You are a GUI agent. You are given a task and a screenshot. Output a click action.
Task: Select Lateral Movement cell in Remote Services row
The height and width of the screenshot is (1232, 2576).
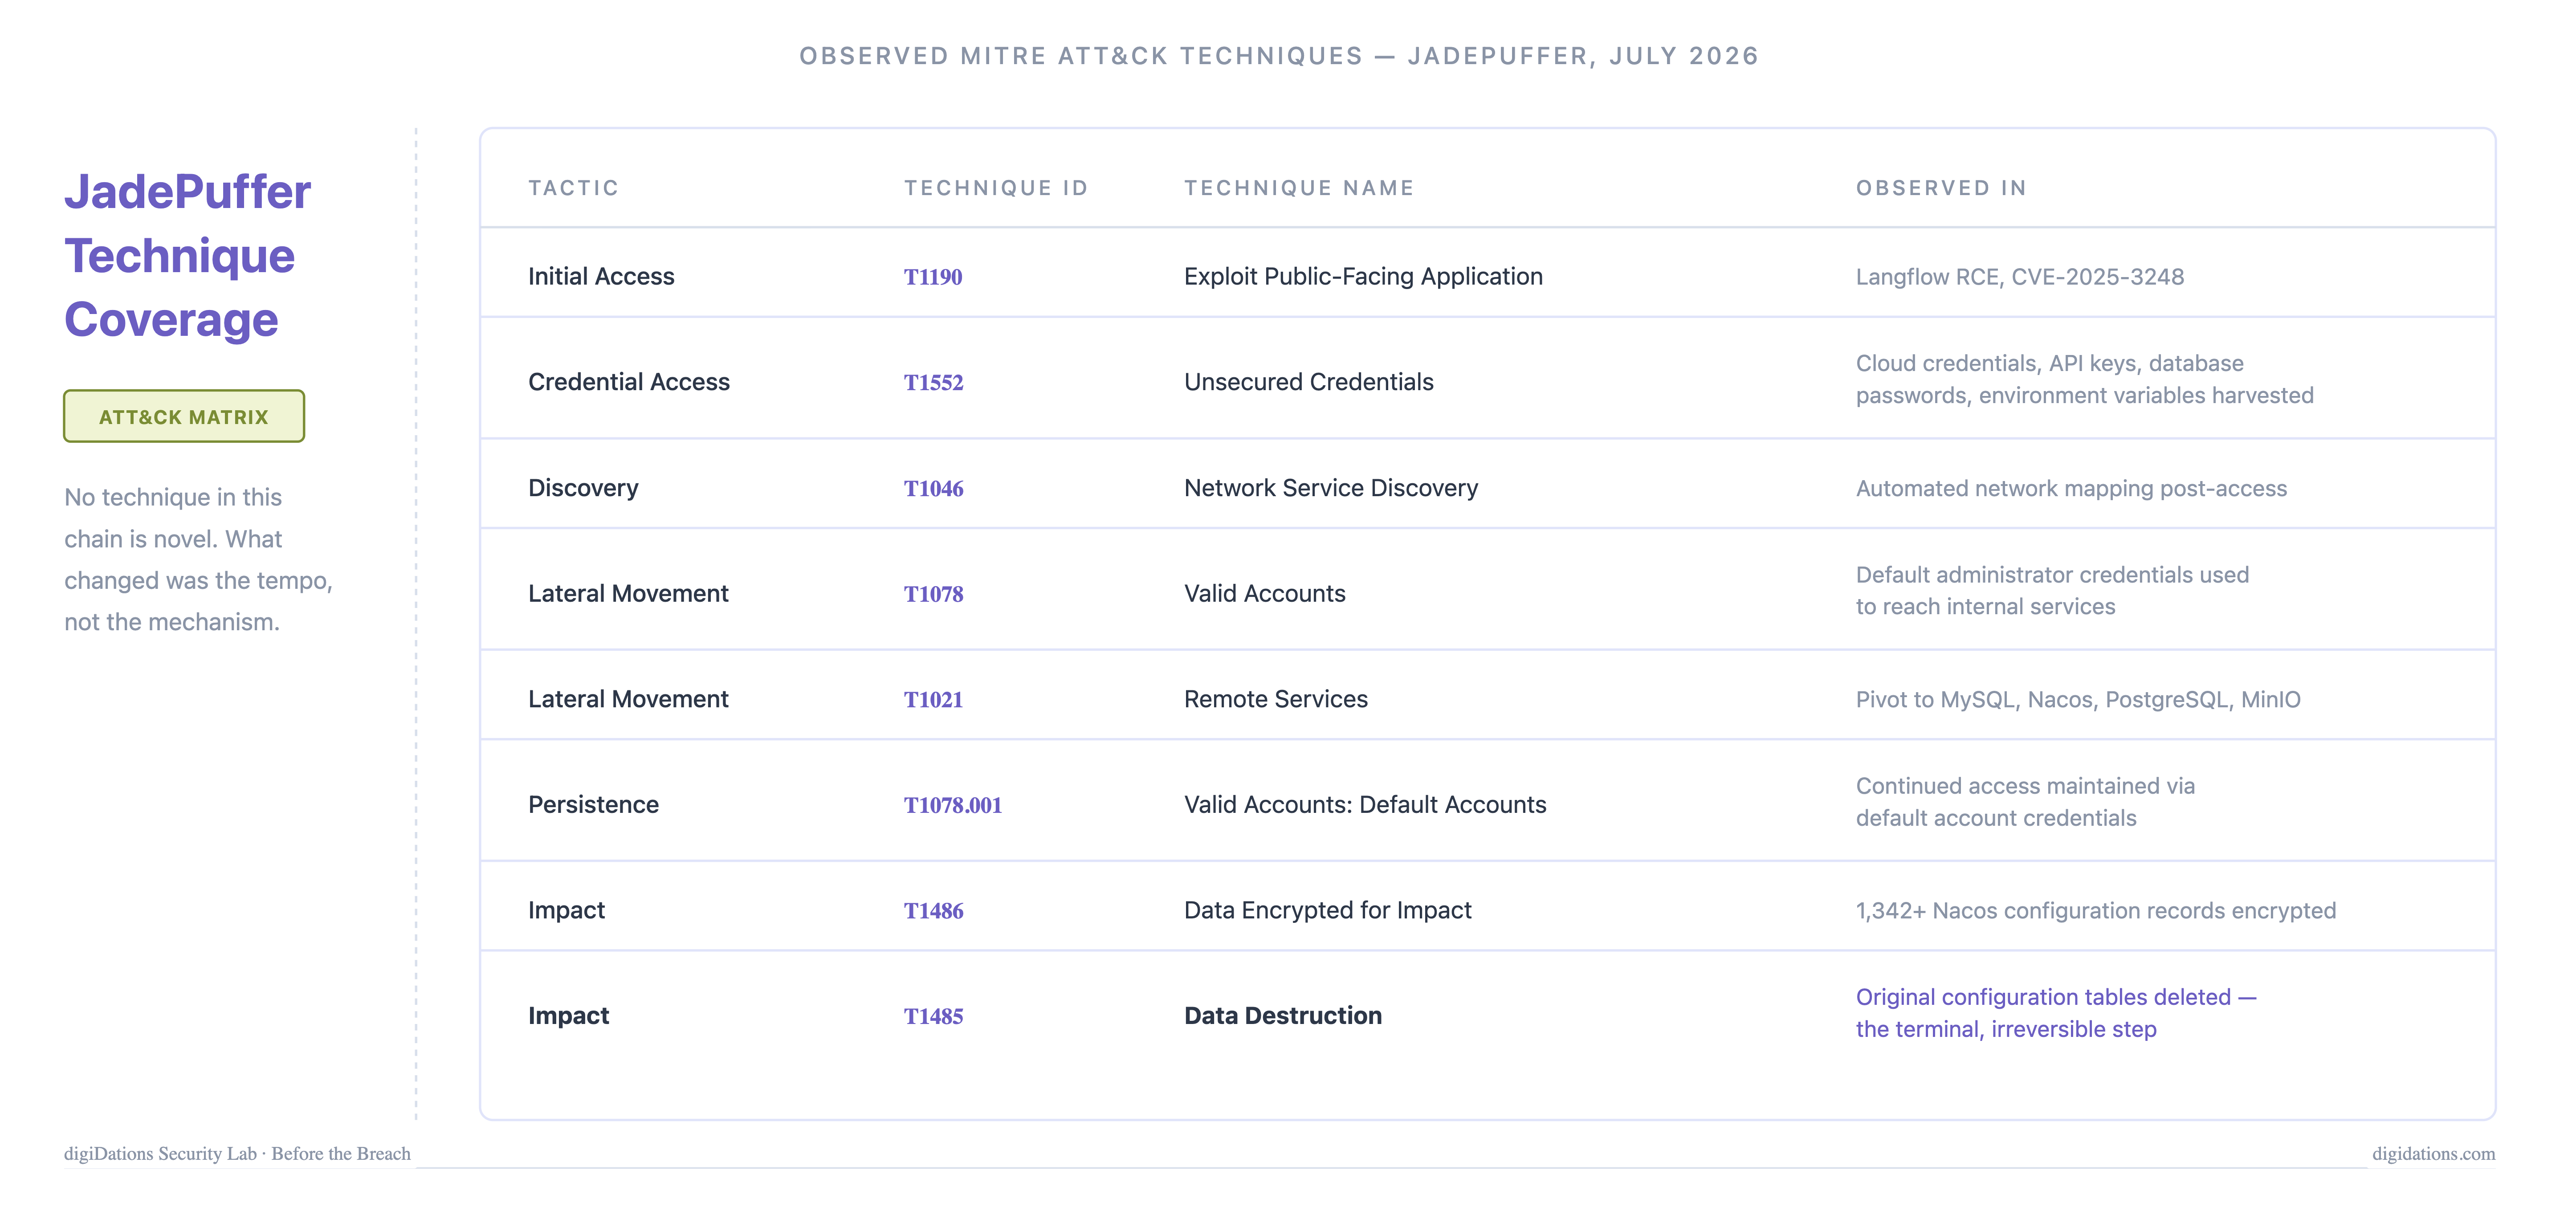point(628,699)
